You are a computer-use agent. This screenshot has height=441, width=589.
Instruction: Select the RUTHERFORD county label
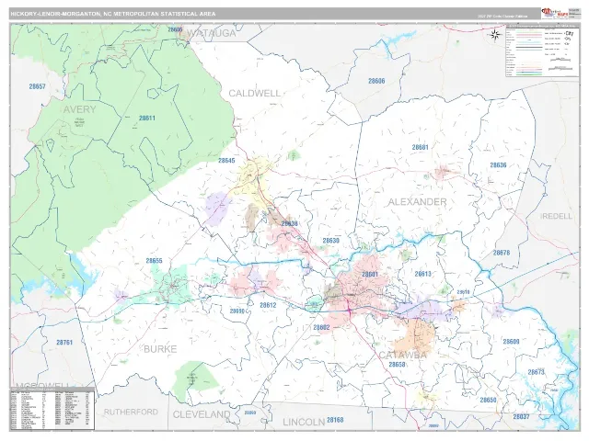pos(131,413)
